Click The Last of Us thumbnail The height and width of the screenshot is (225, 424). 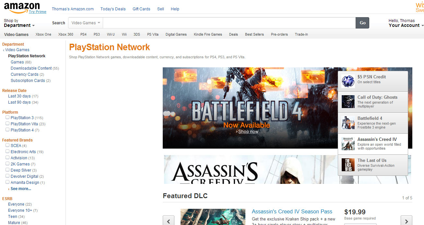(x=348, y=164)
